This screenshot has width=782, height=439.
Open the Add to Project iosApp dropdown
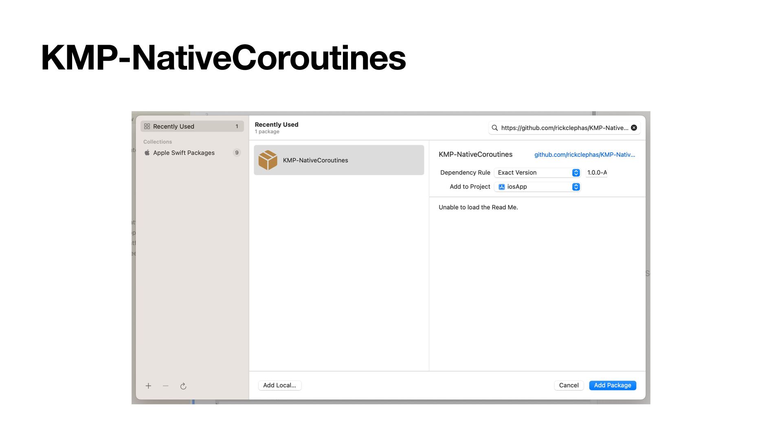point(537,187)
